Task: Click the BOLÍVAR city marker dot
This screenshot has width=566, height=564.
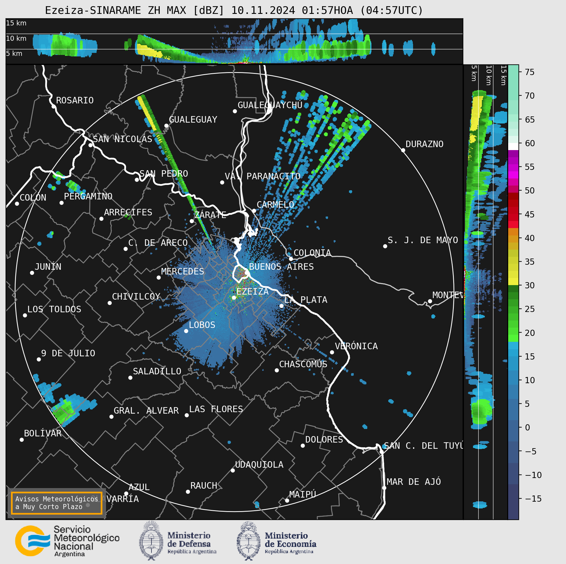Action: tap(22, 440)
